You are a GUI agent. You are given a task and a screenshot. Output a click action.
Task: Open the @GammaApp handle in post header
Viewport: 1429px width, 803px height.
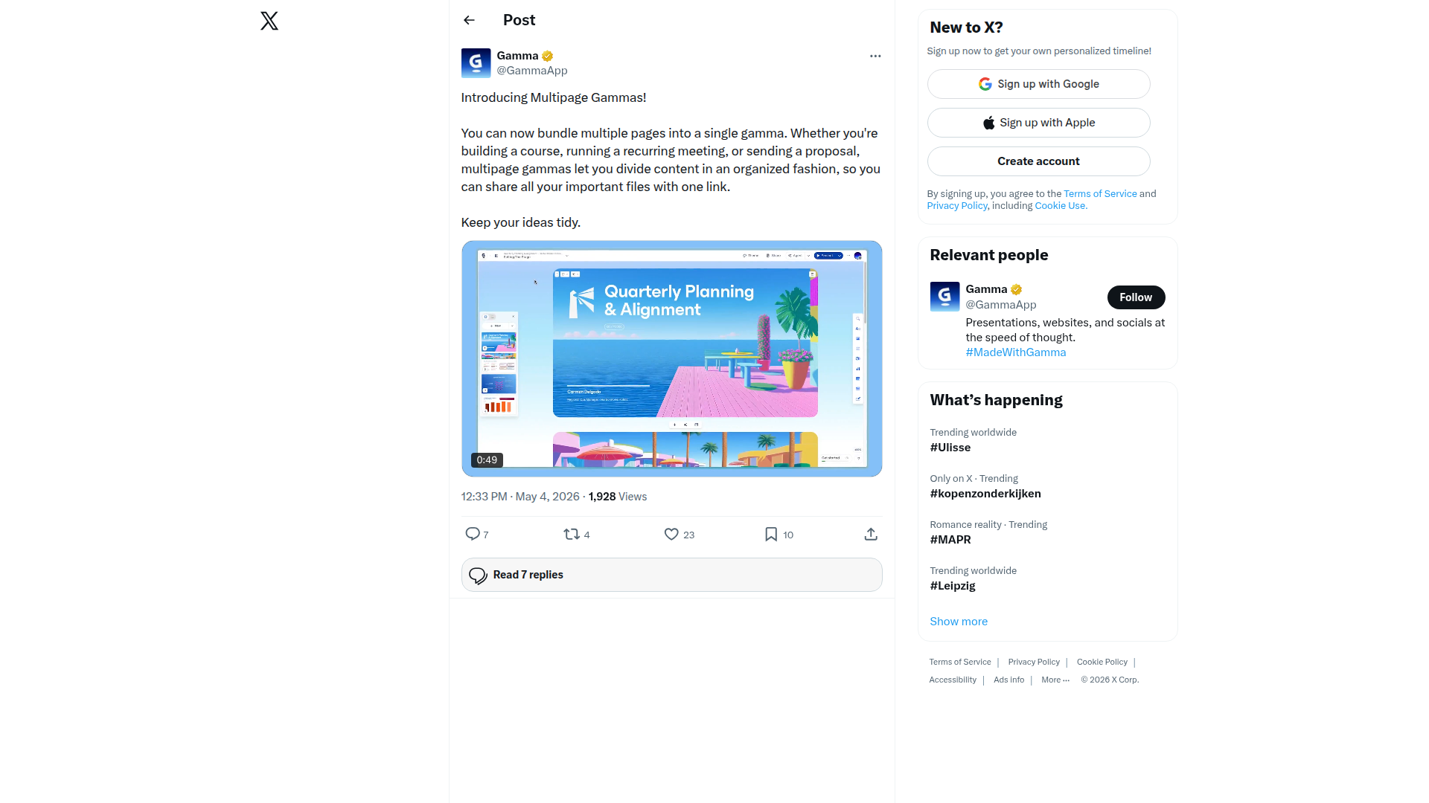pos(531,71)
